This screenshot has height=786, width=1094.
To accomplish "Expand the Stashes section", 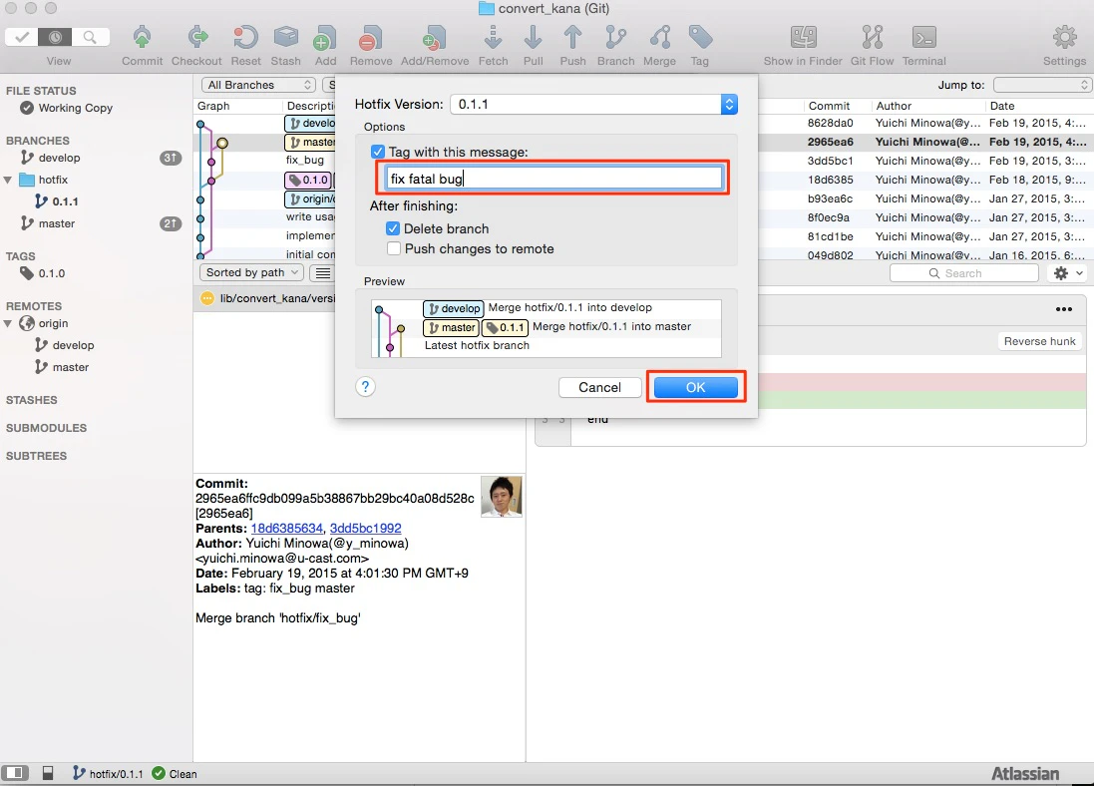I will pos(31,400).
